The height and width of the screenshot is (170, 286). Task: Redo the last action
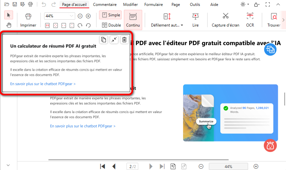point(54,4)
